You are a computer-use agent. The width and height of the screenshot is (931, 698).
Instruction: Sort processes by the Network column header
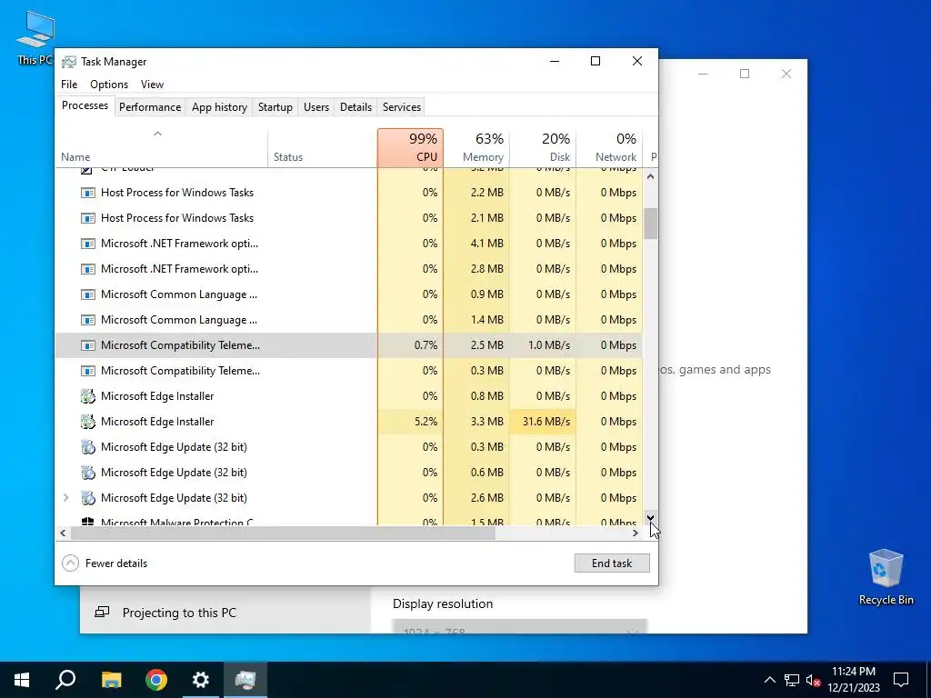[x=609, y=148]
